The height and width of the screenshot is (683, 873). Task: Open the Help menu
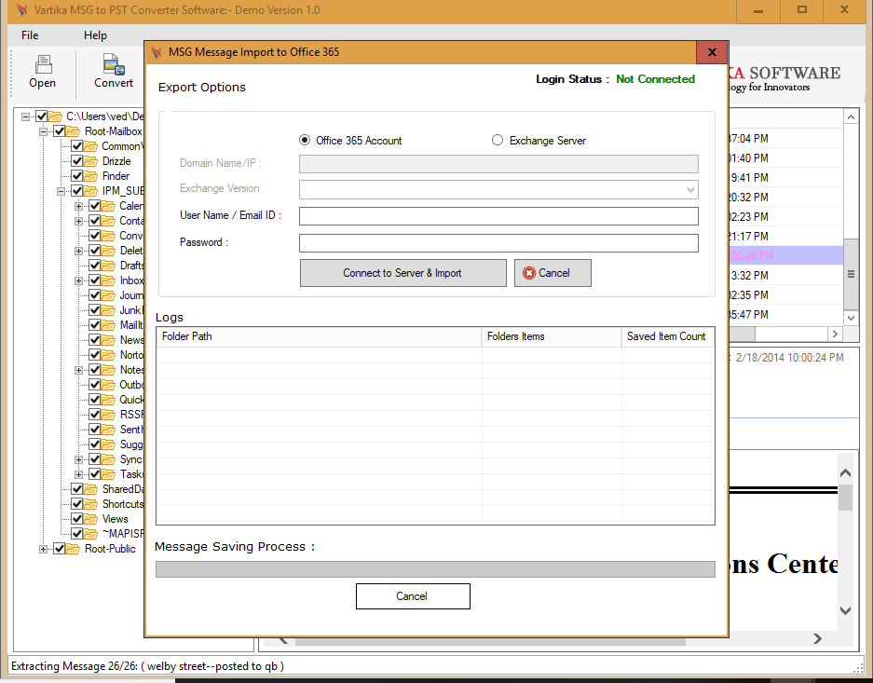click(95, 35)
